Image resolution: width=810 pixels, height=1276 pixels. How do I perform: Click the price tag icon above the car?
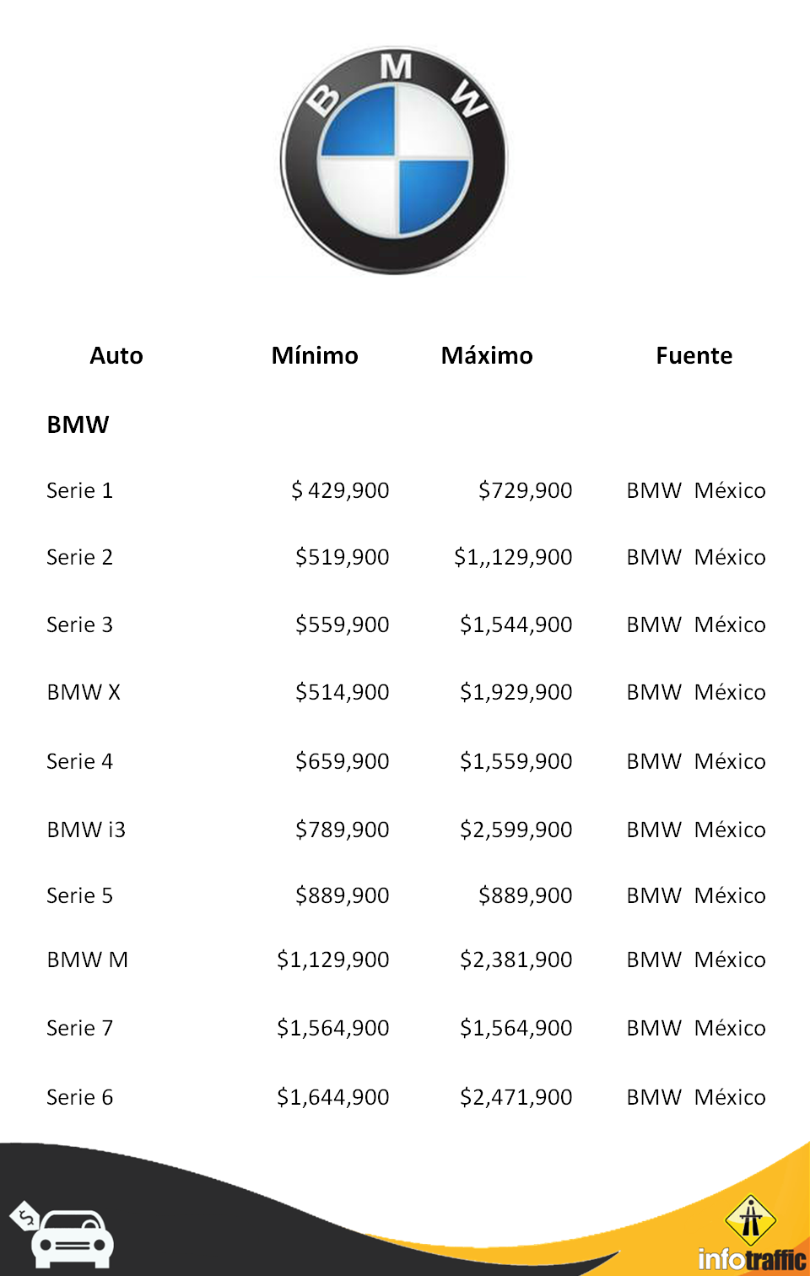click(25, 1216)
